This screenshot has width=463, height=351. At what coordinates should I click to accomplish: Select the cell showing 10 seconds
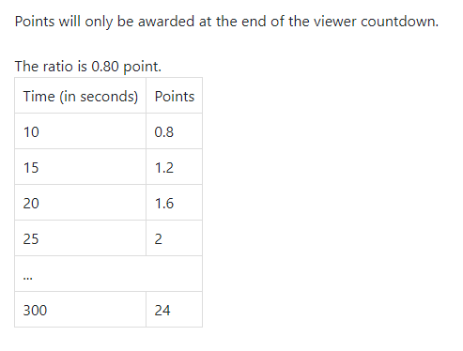81,131
